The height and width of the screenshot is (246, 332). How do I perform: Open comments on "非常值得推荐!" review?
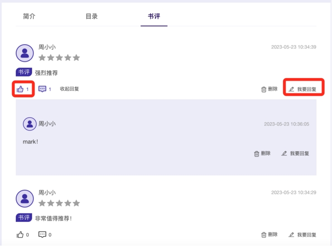[43, 235]
